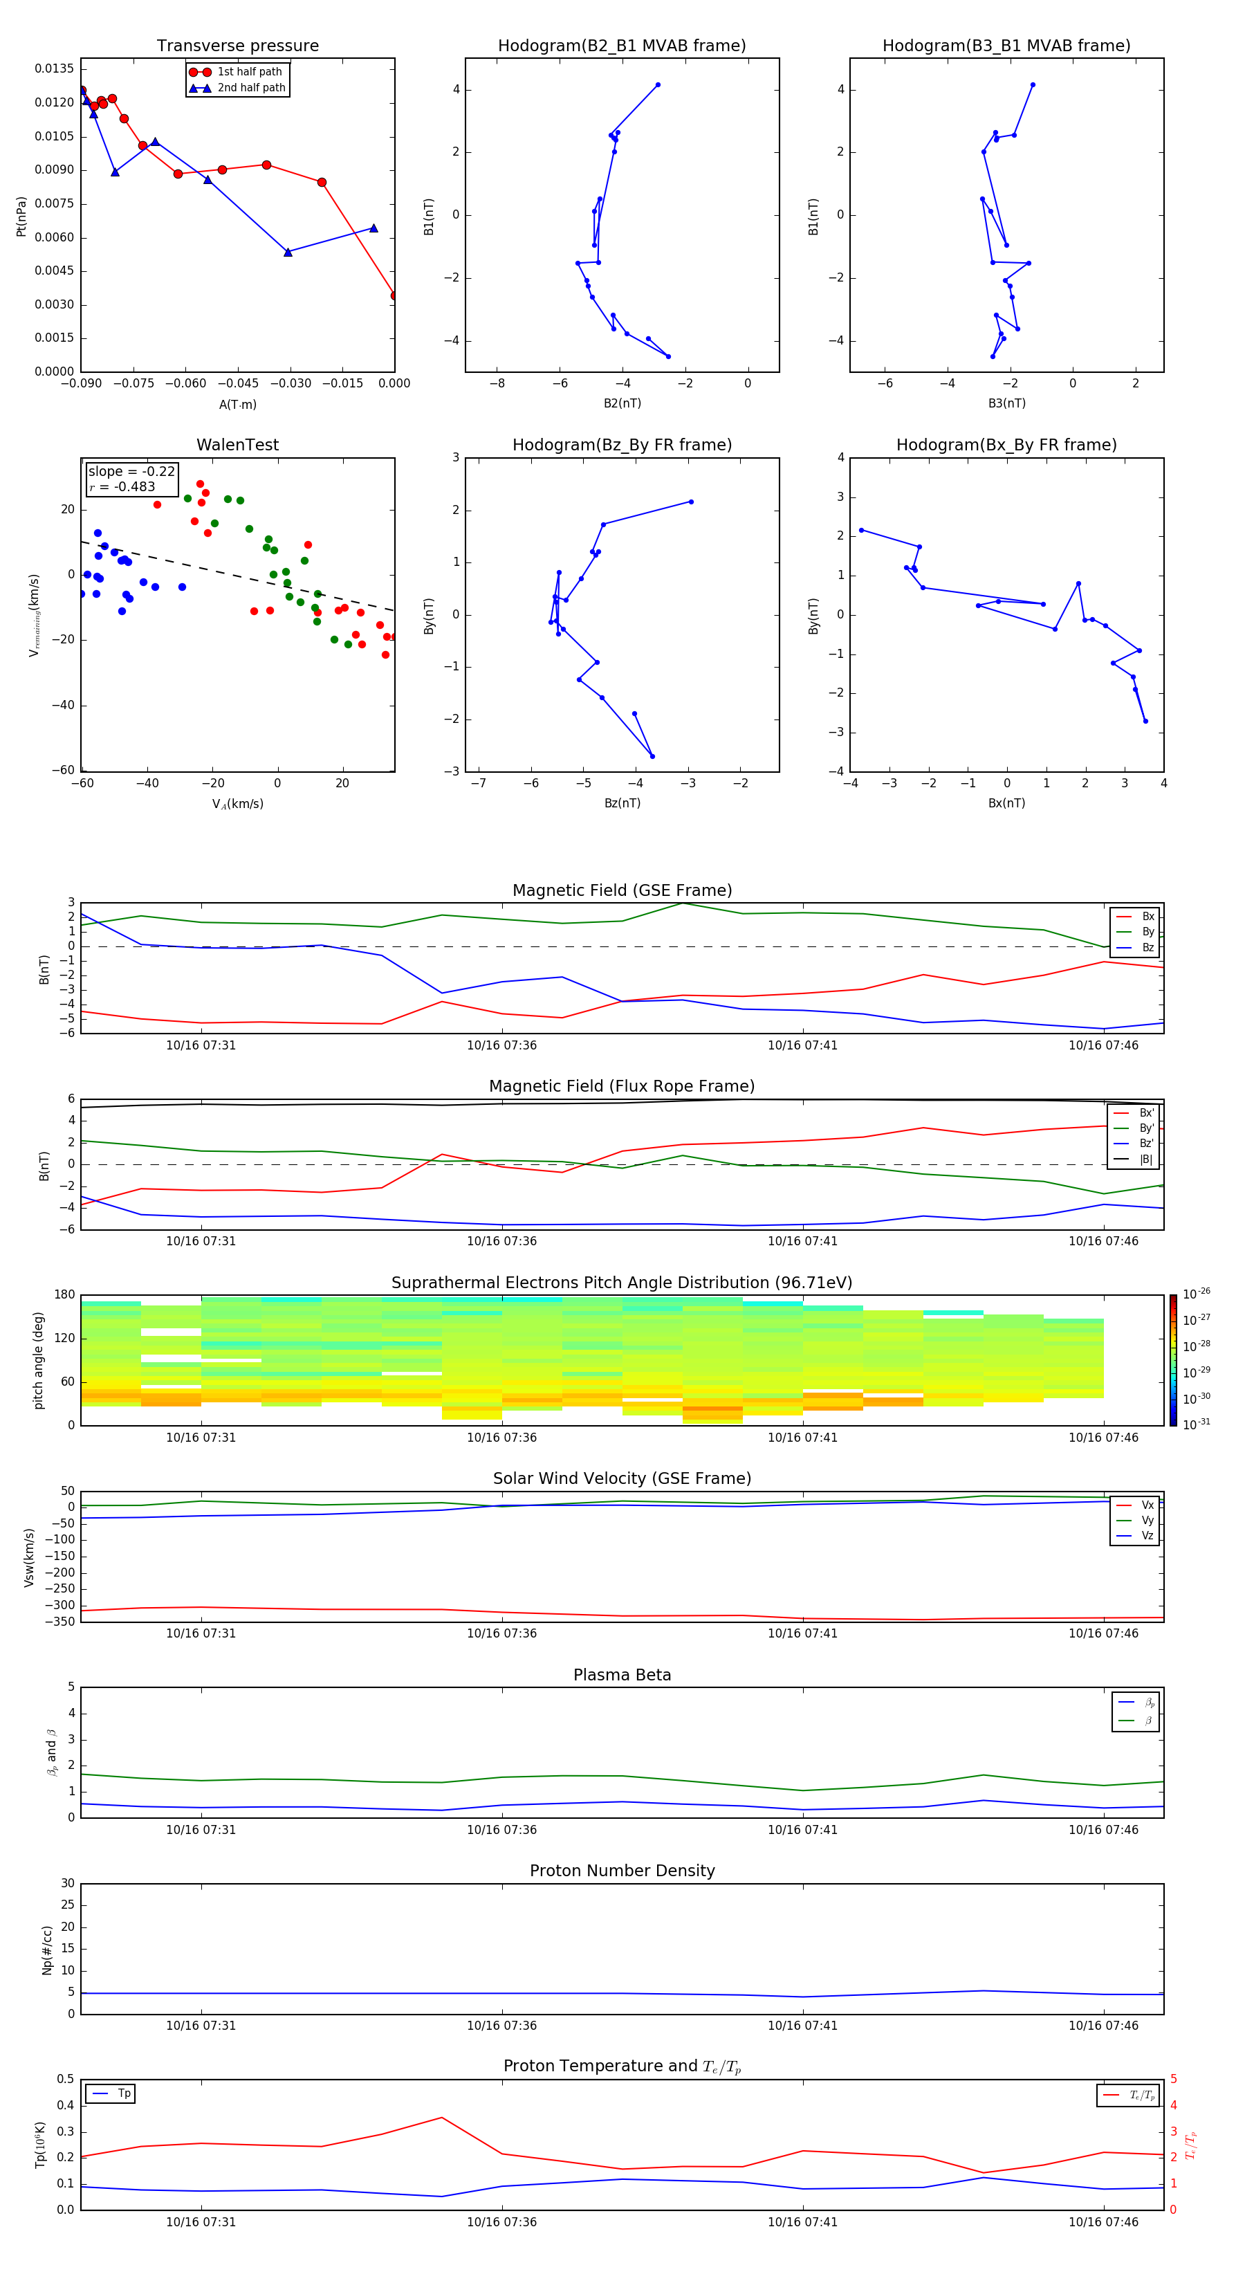Select the Te/Tp legend entry
This screenshot has width=1245, height=2283.
(1128, 2095)
